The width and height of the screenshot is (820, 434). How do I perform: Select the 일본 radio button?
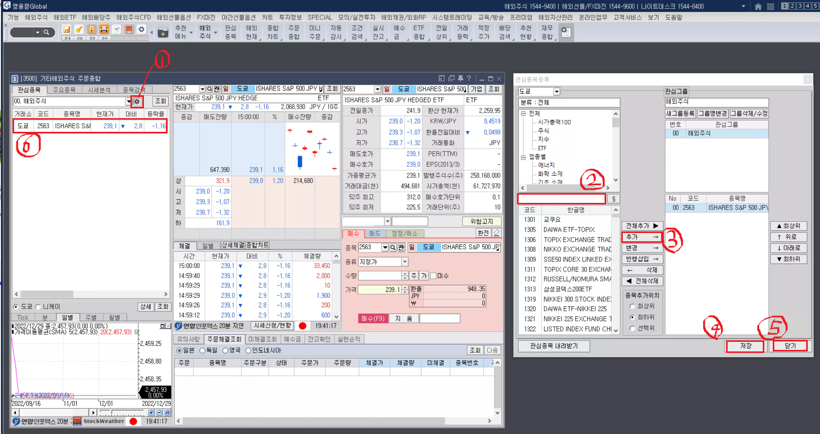179,350
